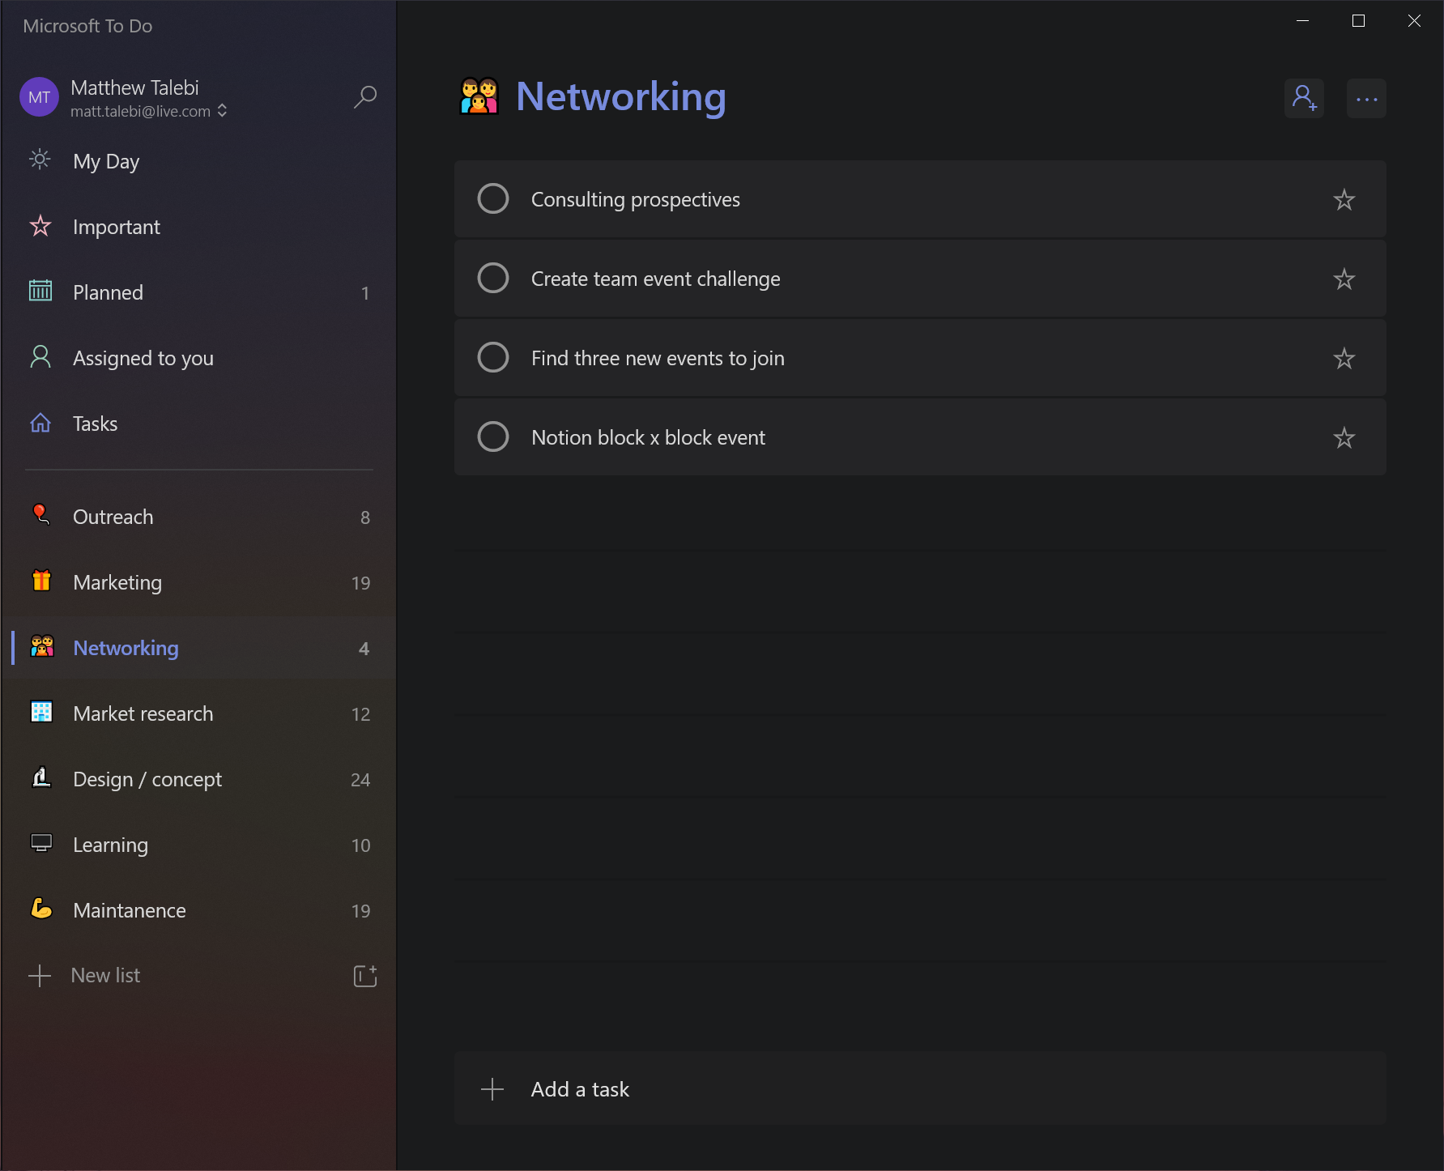Image resolution: width=1444 pixels, height=1171 pixels.
Task: Expand the account switcher chevron
Action: 220,111
